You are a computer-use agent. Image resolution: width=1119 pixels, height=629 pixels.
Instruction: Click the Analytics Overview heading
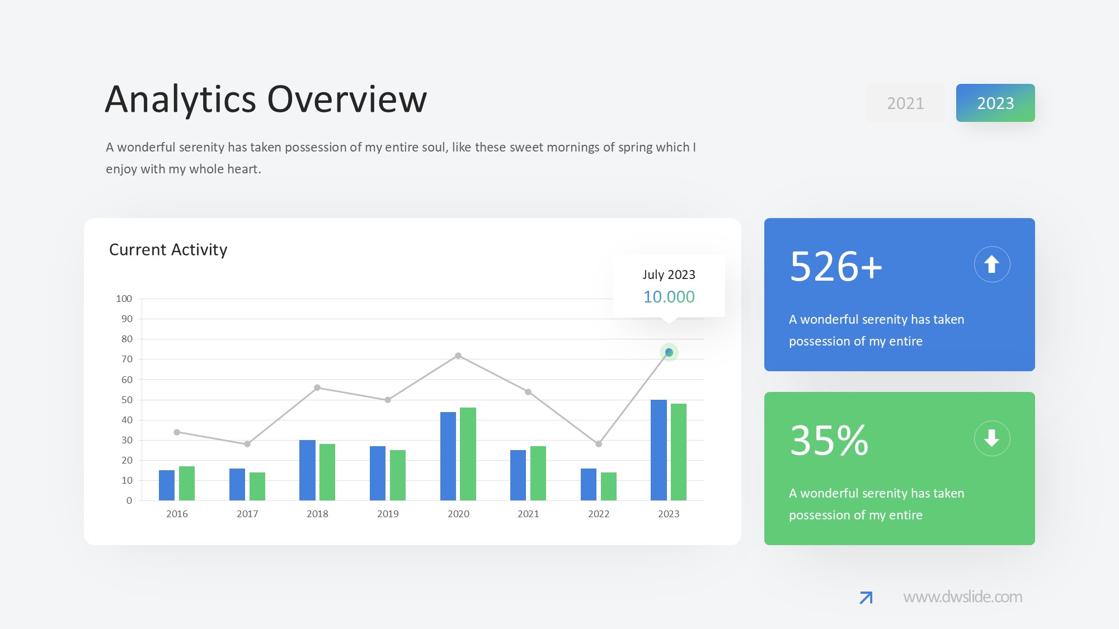[x=266, y=100]
